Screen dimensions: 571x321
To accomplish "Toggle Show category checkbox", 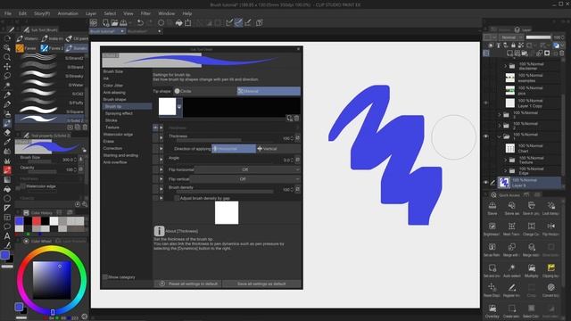I will (x=105, y=277).
